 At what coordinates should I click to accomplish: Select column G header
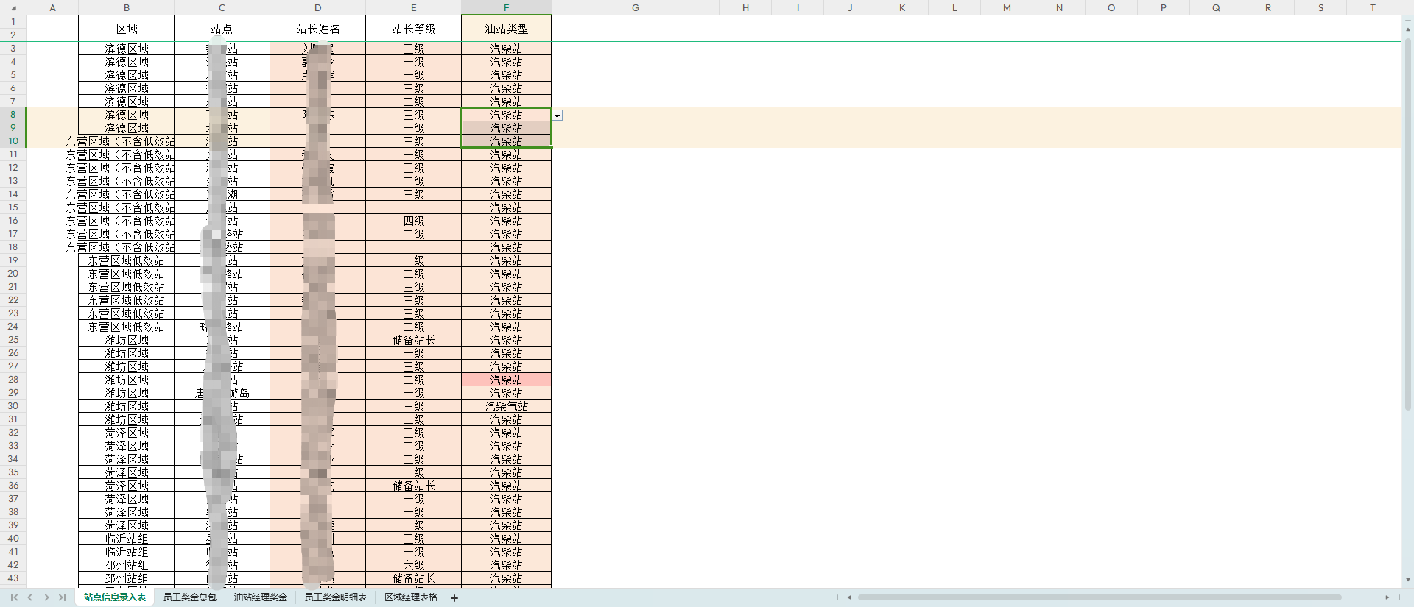635,7
